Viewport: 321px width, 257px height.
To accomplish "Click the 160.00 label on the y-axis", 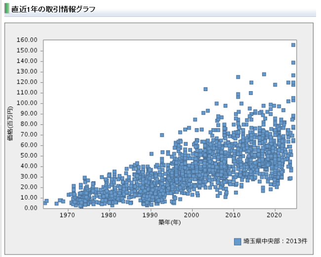I will point(27,40).
